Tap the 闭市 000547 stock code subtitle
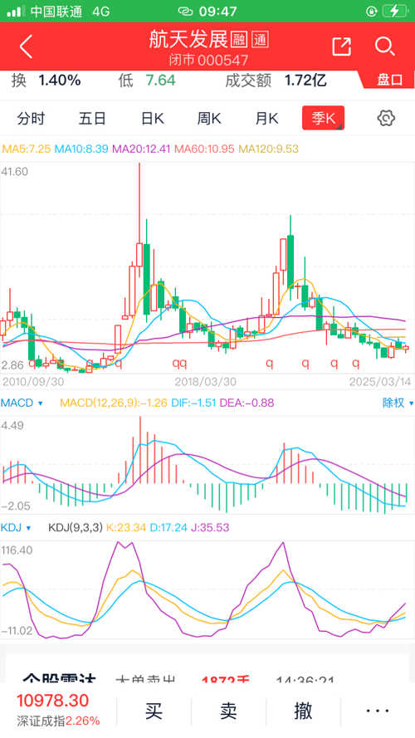This screenshot has height=738, width=415. tap(208, 60)
